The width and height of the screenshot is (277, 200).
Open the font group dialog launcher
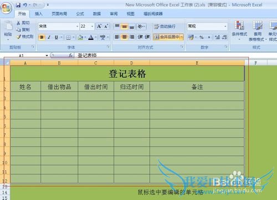click(109, 47)
